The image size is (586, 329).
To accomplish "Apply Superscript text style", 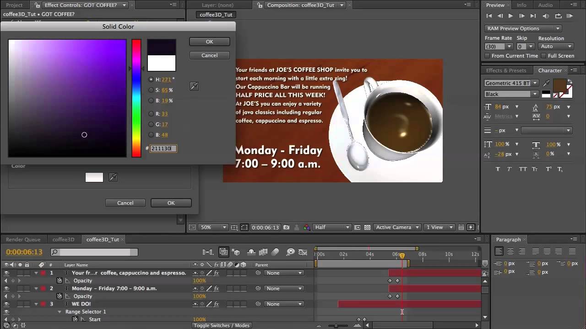I will pyautogui.click(x=548, y=169).
